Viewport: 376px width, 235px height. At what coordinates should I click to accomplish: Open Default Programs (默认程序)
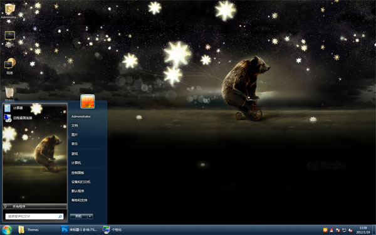[78, 191]
